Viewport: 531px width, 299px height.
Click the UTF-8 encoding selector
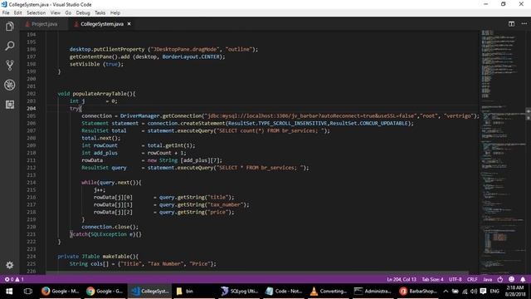pyautogui.click(x=455, y=279)
